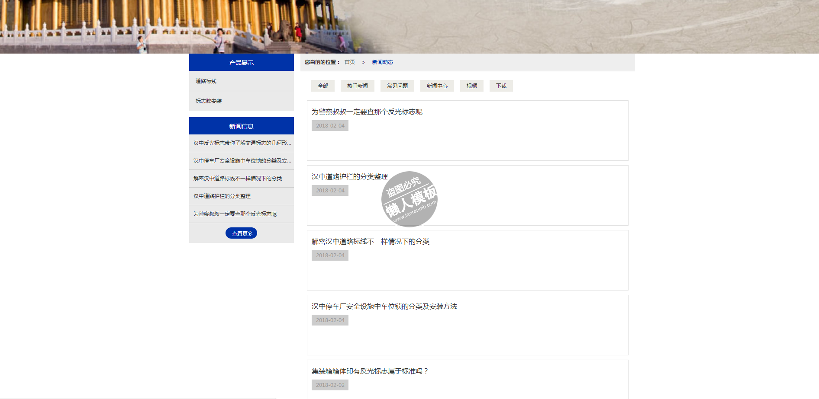Open main article 汉中停车厂安全设施中车位锁的分类及安装方法
Screen dimensions: 819x399
(x=384, y=306)
